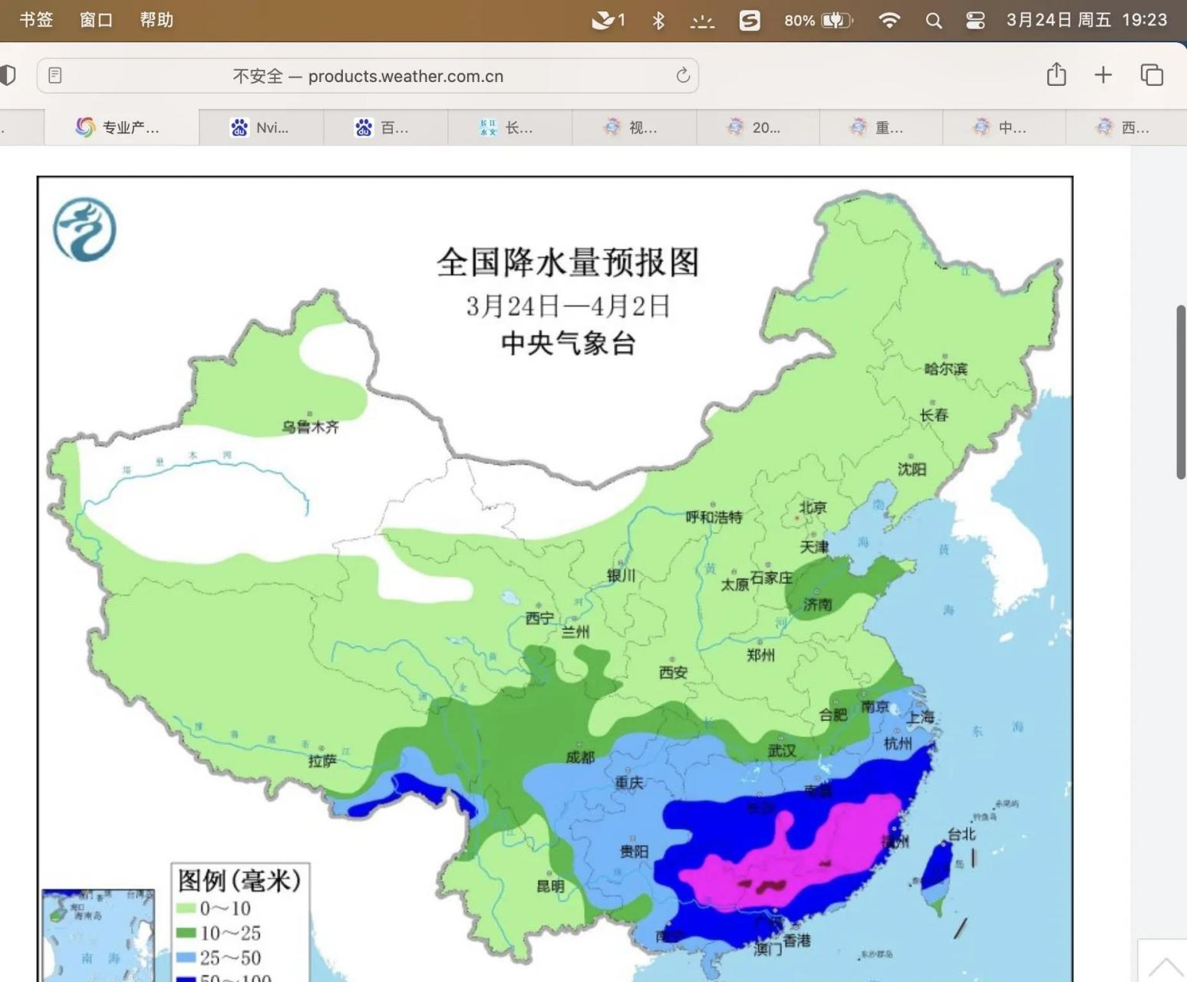Reload the page with the refresh icon
The height and width of the screenshot is (982, 1187).
click(x=683, y=75)
